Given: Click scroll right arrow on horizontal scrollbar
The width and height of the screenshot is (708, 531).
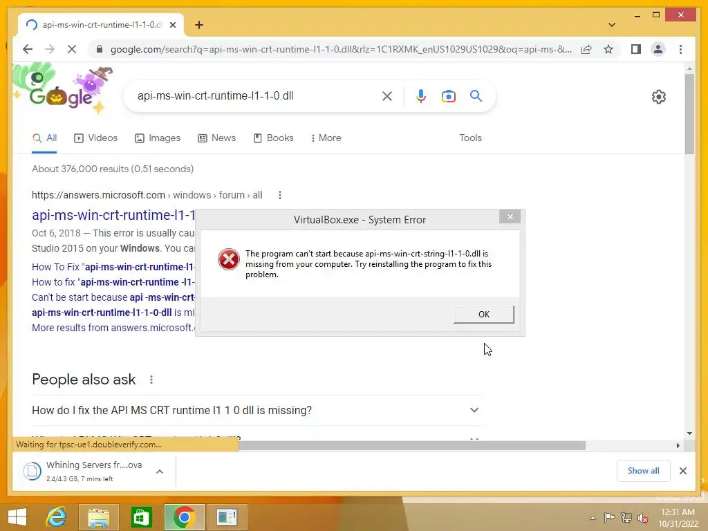Looking at the screenshot, I should [678, 446].
